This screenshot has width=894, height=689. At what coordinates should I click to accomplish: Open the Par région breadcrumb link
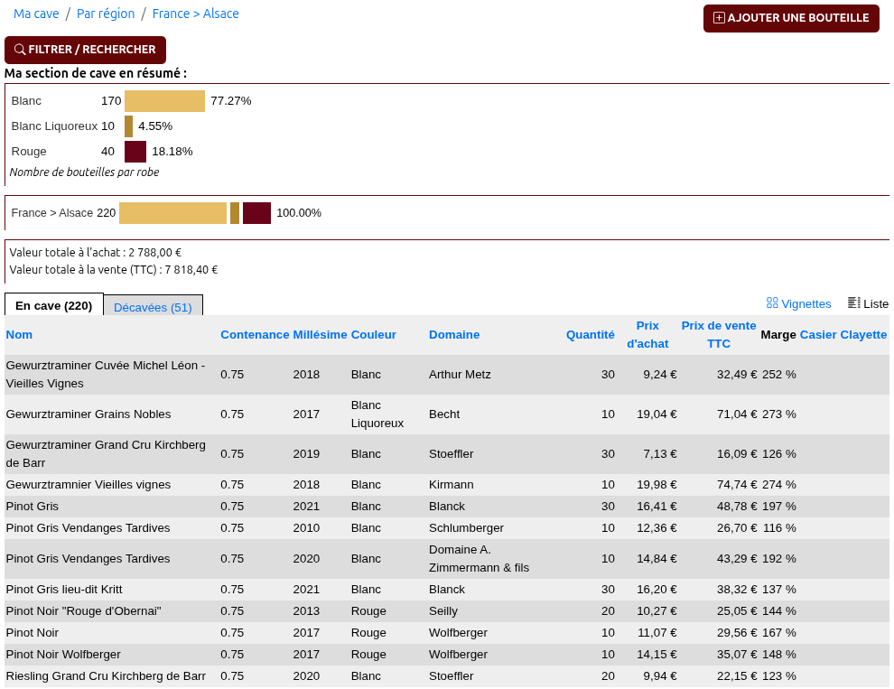coord(106,14)
